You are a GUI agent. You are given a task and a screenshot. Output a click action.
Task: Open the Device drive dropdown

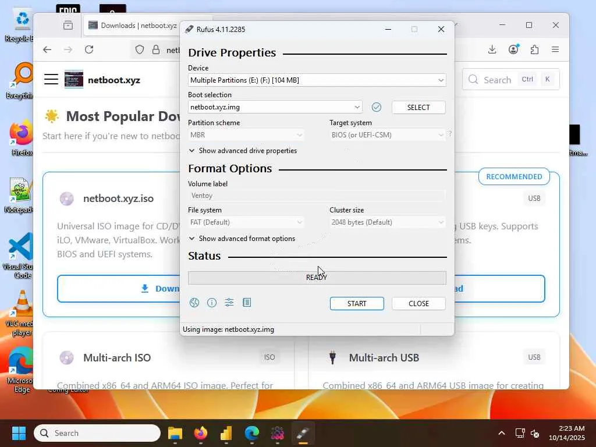point(317,80)
